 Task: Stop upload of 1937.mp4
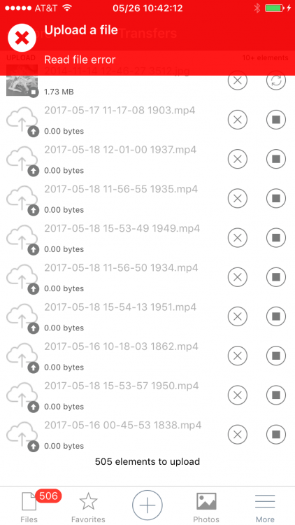(276, 159)
